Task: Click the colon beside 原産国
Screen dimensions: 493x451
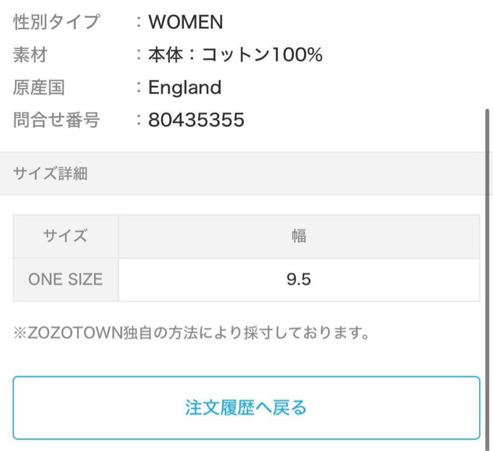Action: pyautogui.click(x=139, y=87)
